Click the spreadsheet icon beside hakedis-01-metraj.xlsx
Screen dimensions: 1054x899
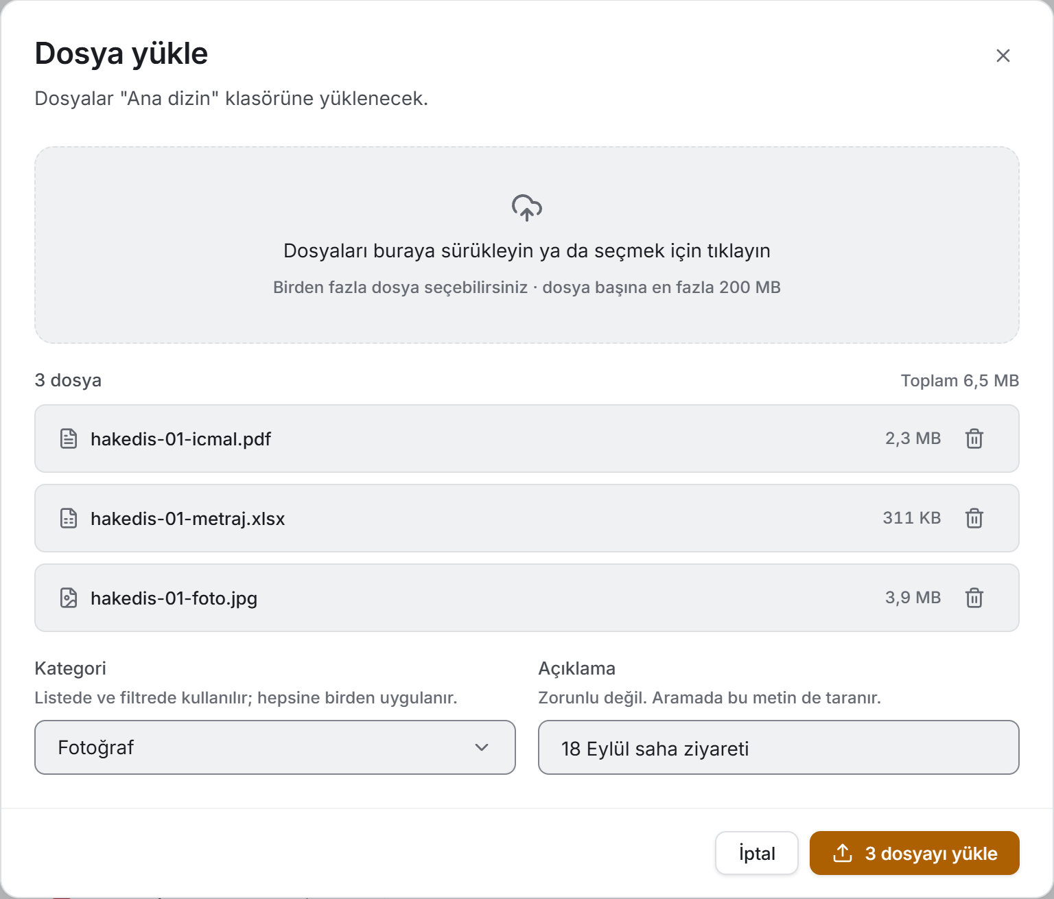(x=69, y=518)
